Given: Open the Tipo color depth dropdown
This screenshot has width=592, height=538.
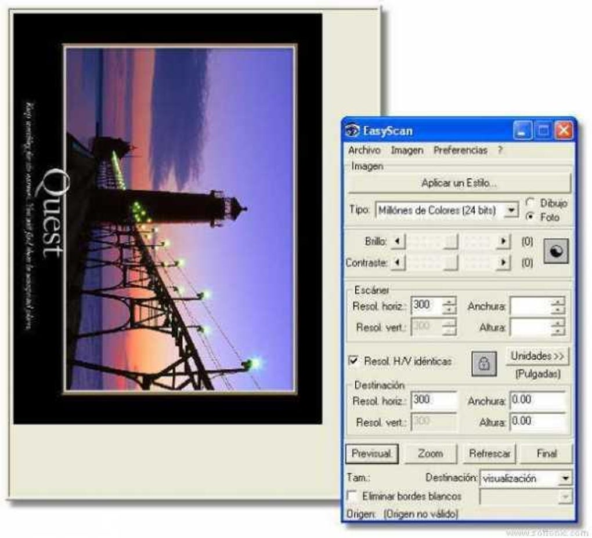Looking at the screenshot, I should tap(511, 210).
